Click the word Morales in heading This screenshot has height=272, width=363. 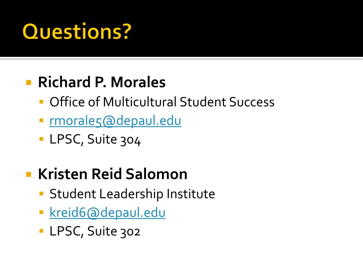point(138,82)
